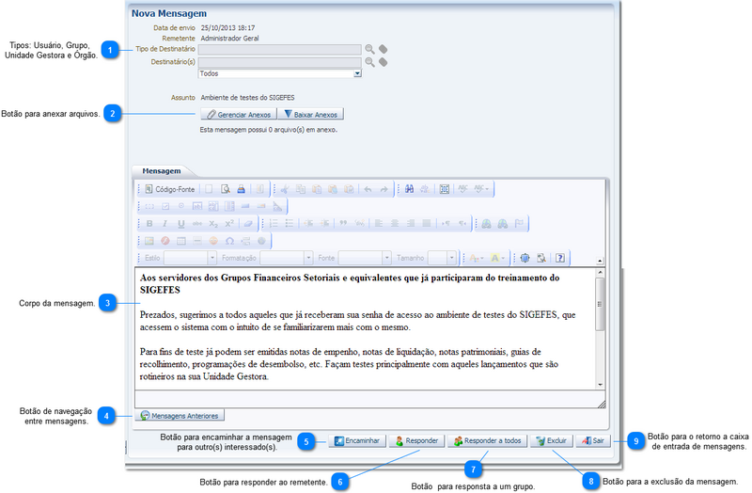The image size is (752, 493).
Task: Open the Estilo dropdown
Action: (212, 259)
